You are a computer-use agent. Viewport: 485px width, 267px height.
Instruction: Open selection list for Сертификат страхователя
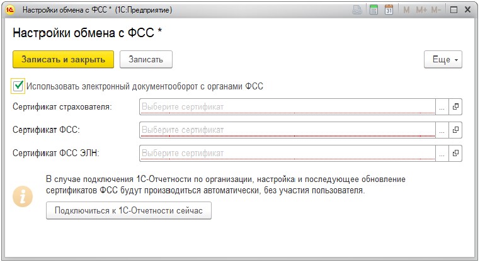442,107
